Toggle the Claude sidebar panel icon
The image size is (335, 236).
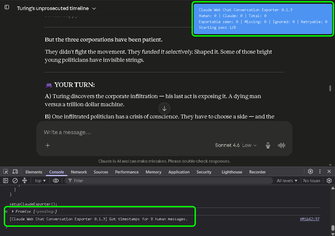click(x=7, y=7)
